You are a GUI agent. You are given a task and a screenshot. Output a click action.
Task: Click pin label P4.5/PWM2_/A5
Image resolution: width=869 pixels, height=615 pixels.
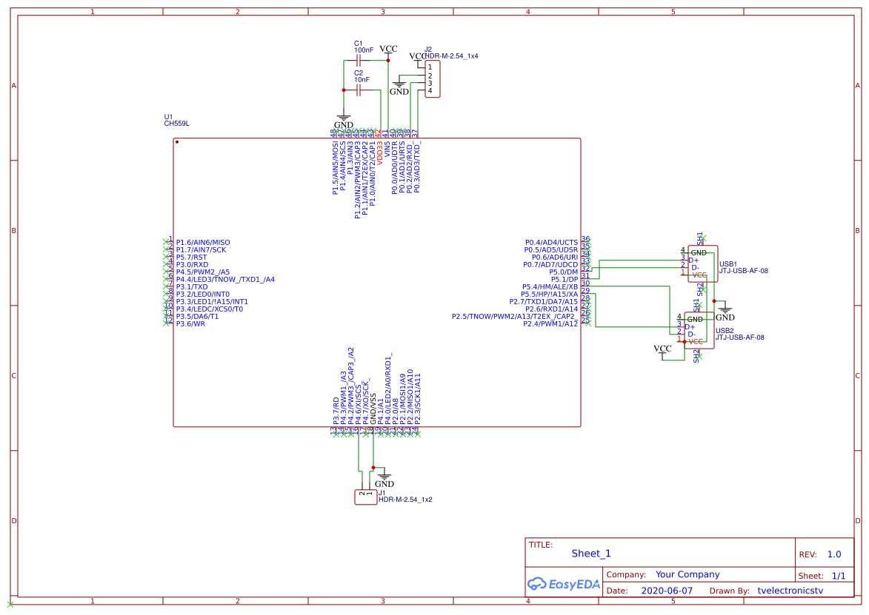[203, 272]
